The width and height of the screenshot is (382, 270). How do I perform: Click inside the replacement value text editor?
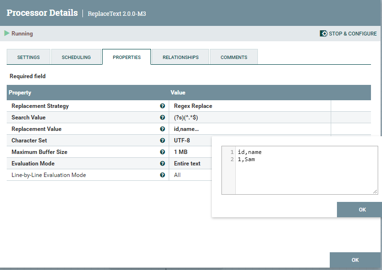[x=306, y=170]
